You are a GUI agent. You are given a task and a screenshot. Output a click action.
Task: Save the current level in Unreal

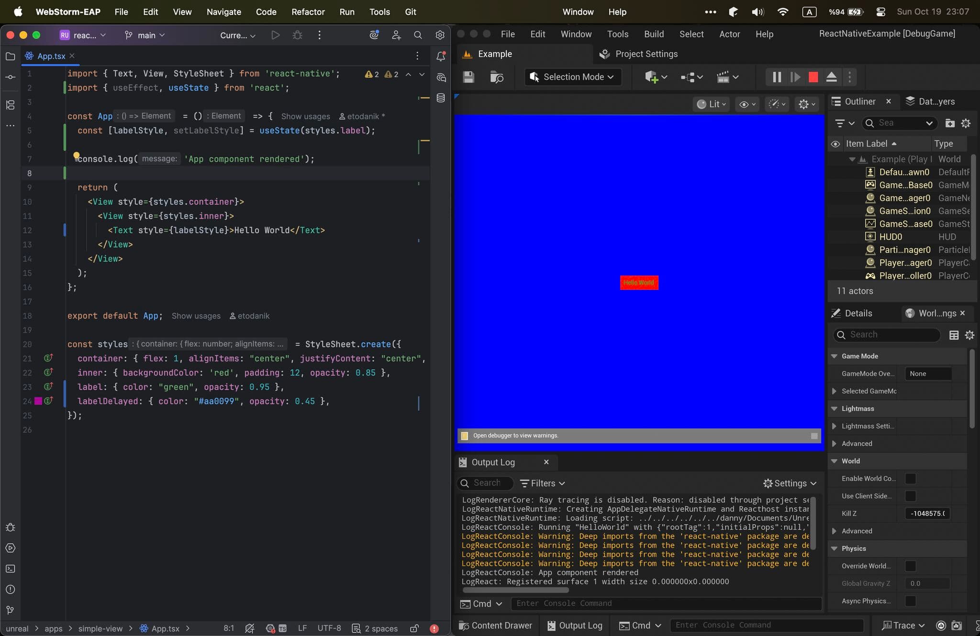click(468, 77)
